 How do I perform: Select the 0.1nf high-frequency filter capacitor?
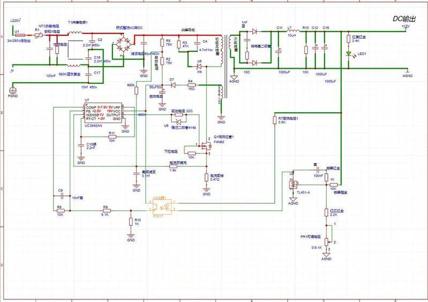[136, 174]
